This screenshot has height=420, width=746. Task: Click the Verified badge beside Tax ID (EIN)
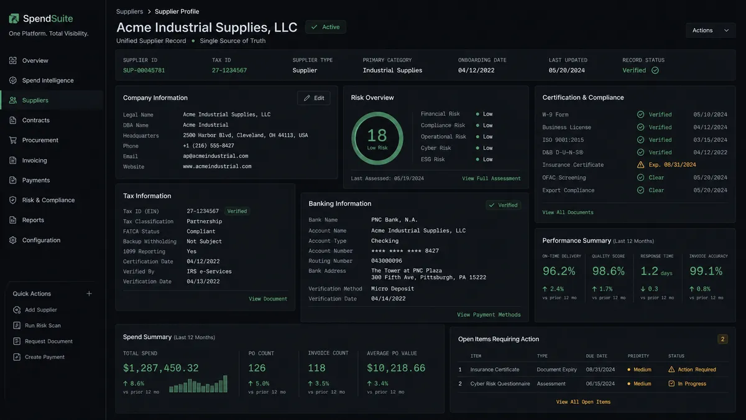(x=236, y=212)
